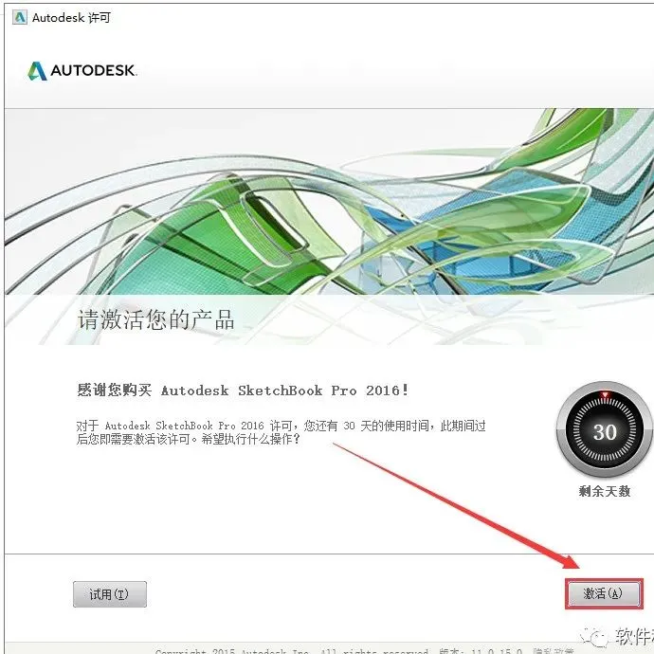Click the 剩余天数 label under the timer
This screenshot has height=654, width=654.
[x=605, y=491]
